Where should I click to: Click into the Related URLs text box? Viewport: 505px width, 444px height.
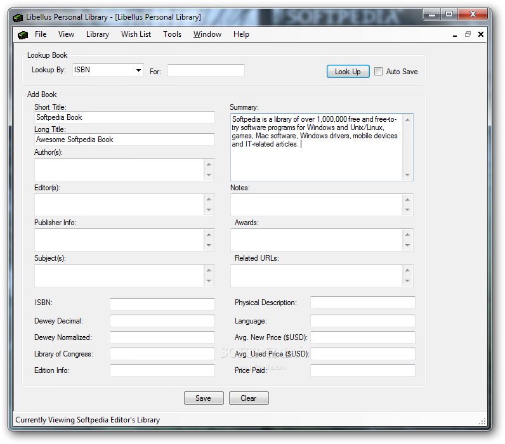pyautogui.click(x=317, y=275)
